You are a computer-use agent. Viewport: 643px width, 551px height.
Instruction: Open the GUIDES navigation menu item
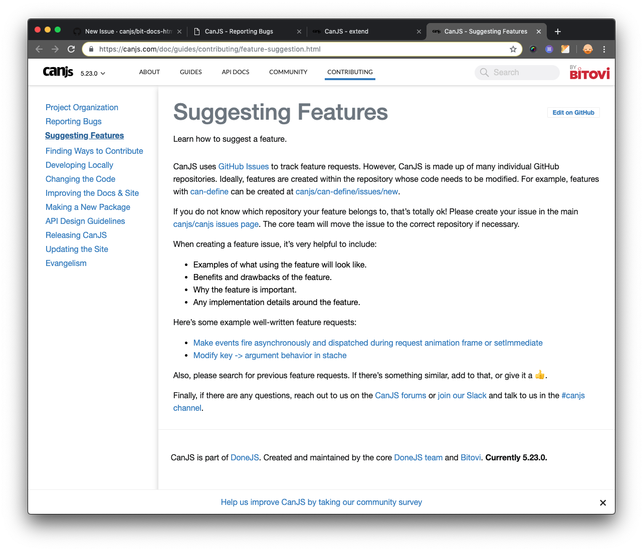coord(190,72)
